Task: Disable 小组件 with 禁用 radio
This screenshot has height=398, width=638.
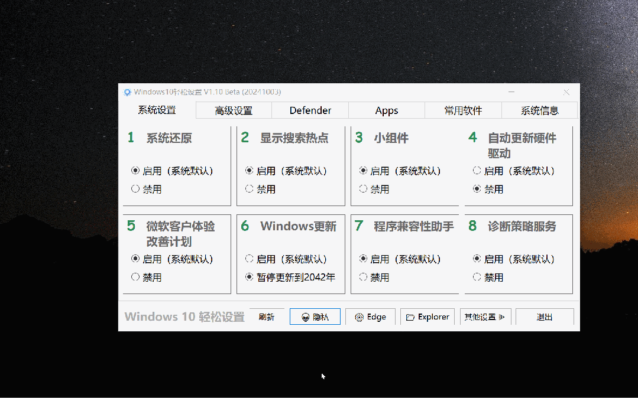Action: point(374,189)
